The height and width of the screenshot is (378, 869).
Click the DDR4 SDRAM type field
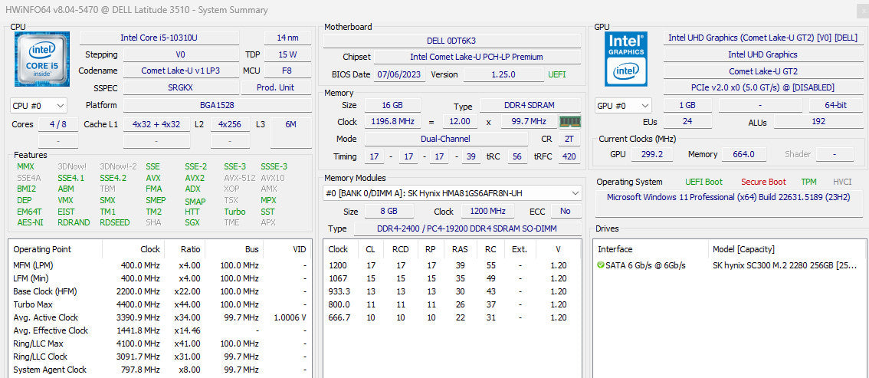click(x=530, y=105)
